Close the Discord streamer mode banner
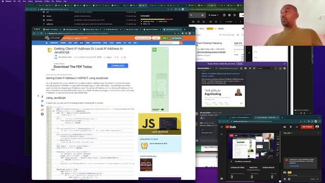The height and width of the screenshot is (183, 325). 285,64
